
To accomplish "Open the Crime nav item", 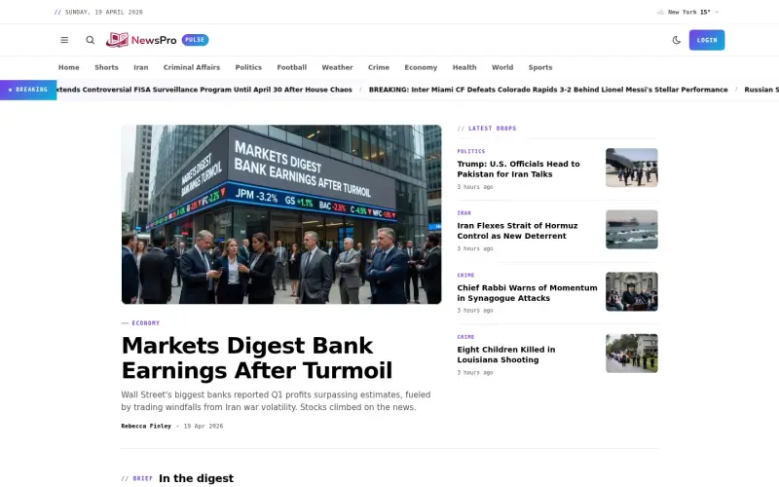I will (379, 67).
